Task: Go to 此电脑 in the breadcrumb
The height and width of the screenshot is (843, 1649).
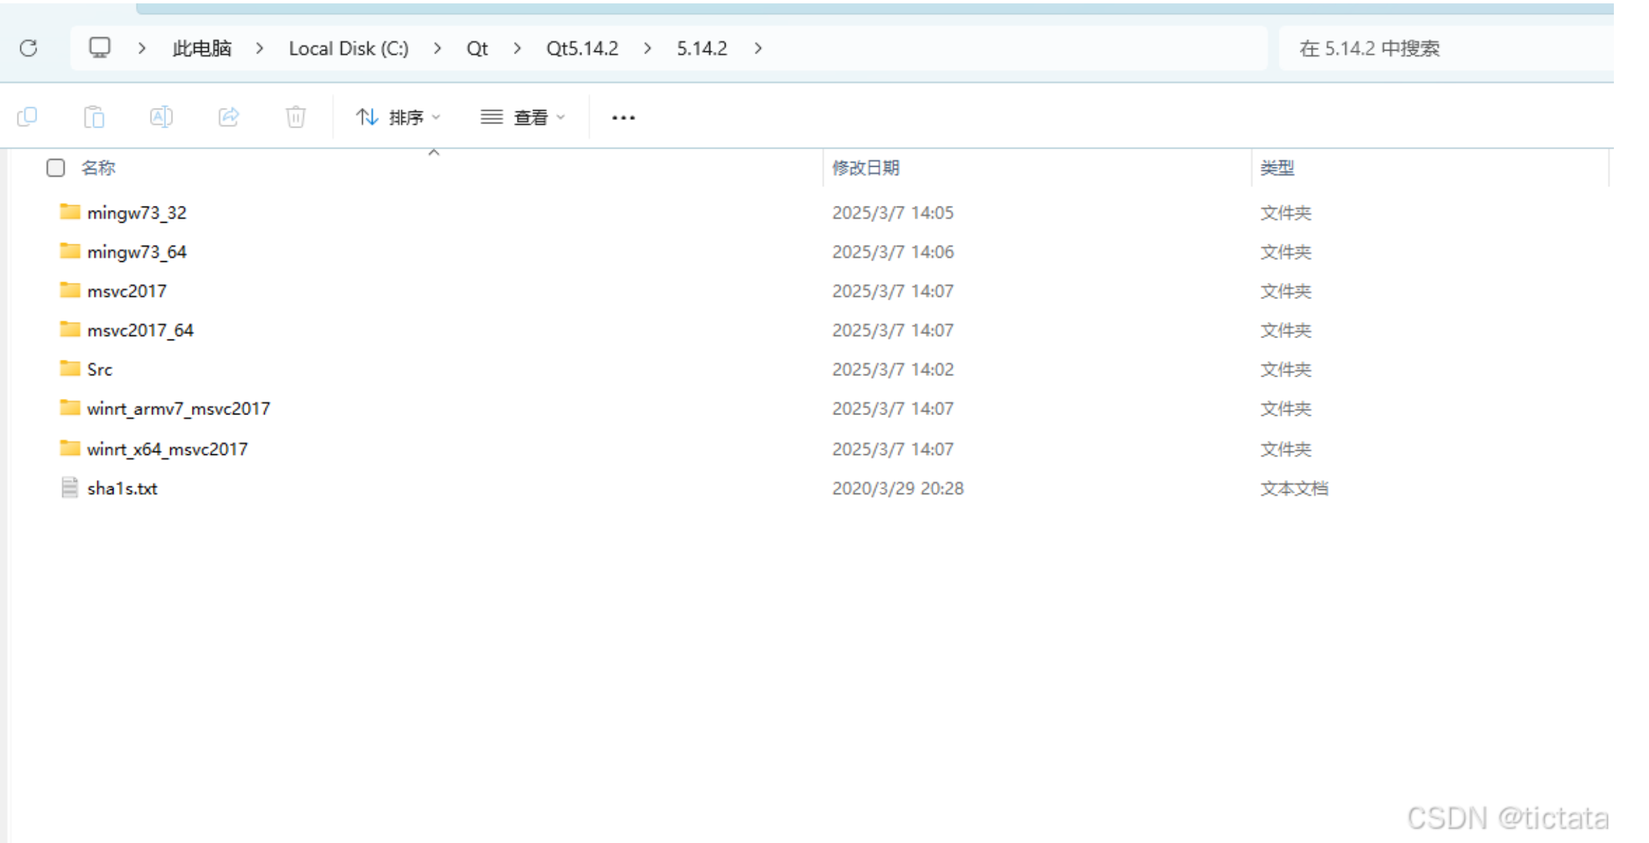Action: [202, 49]
